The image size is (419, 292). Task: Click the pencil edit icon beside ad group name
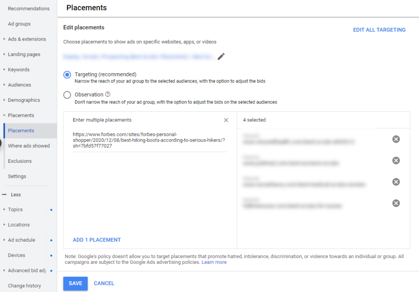(221, 56)
